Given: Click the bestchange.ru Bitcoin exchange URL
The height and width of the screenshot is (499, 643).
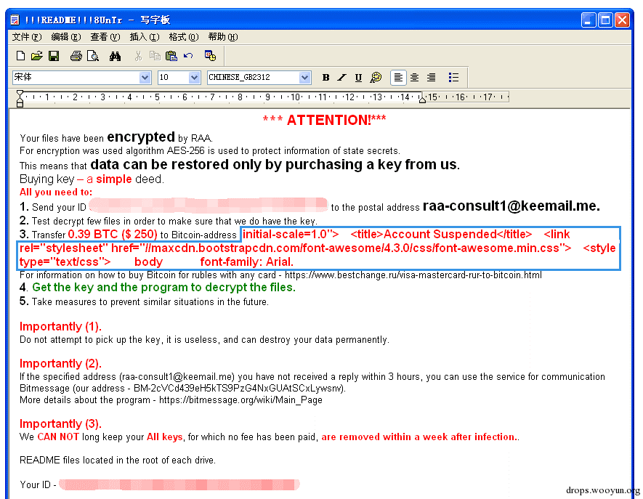Looking at the screenshot, I should [413, 275].
